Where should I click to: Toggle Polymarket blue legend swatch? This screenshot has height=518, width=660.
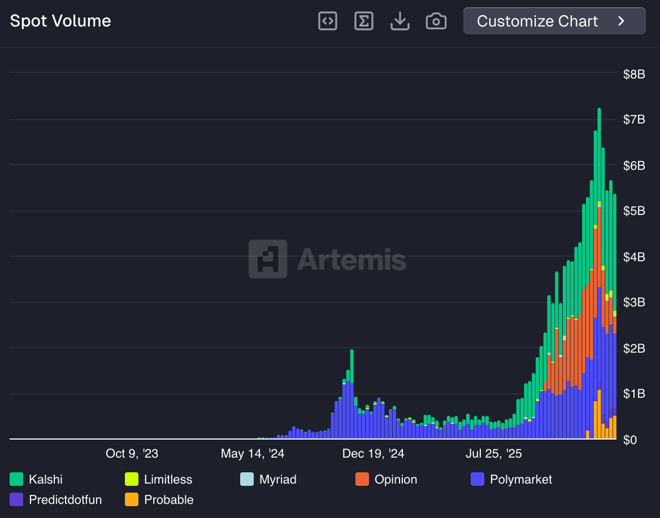477,479
